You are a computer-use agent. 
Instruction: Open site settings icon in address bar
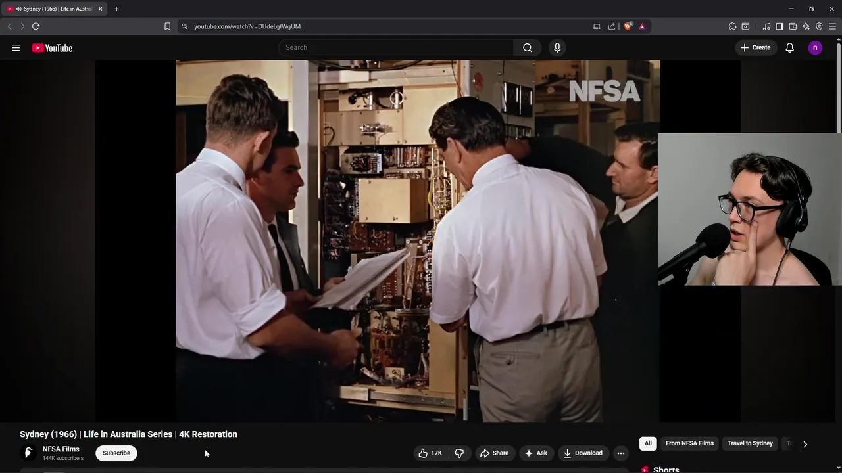pos(184,26)
